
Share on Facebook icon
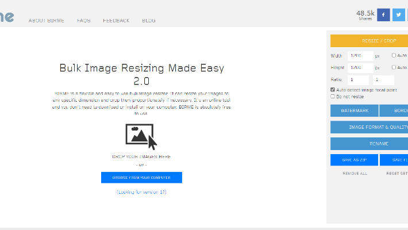pyautogui.click(x=383, y=15)
